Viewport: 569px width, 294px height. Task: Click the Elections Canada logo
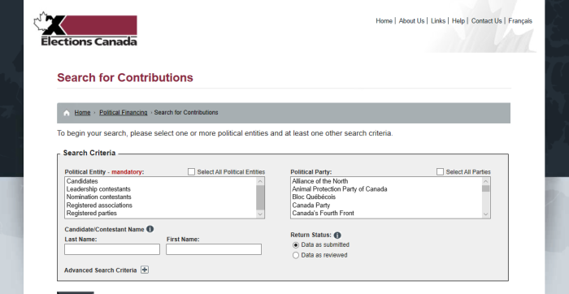pos(85,28)
